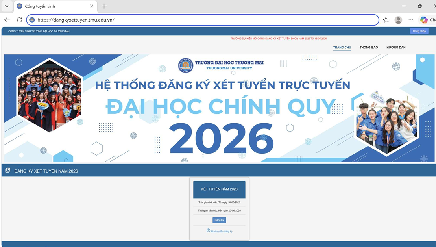This screenshot has width=436, height=247.
Task: Click the site info icon in address bar
Action: (x=32, y=20)
